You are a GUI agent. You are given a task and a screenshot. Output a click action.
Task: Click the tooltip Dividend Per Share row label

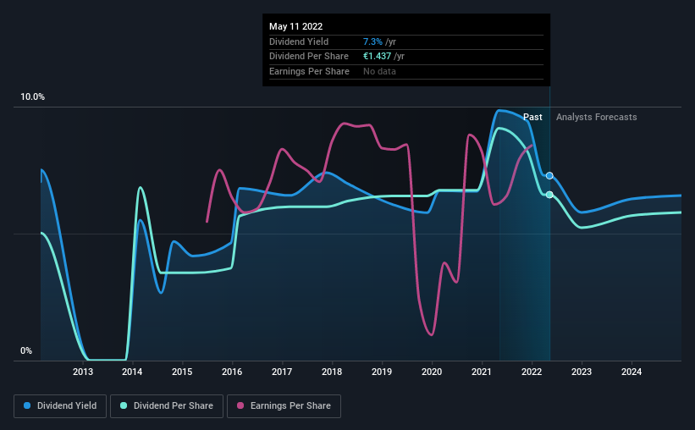point(309,57)
